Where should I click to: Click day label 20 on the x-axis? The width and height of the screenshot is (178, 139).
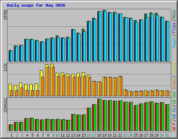(x=110, y=135)
